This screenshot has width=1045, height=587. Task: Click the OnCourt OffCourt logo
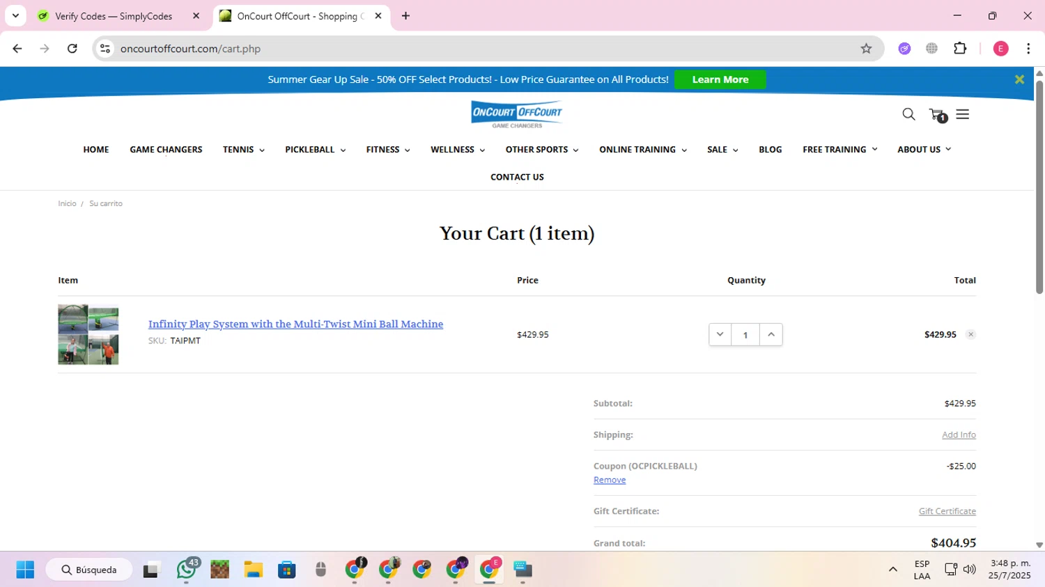pyautogui.click(x=516, y=114)
